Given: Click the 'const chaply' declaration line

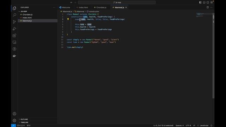Looking at the screenshot, I should tap(93, 40).
